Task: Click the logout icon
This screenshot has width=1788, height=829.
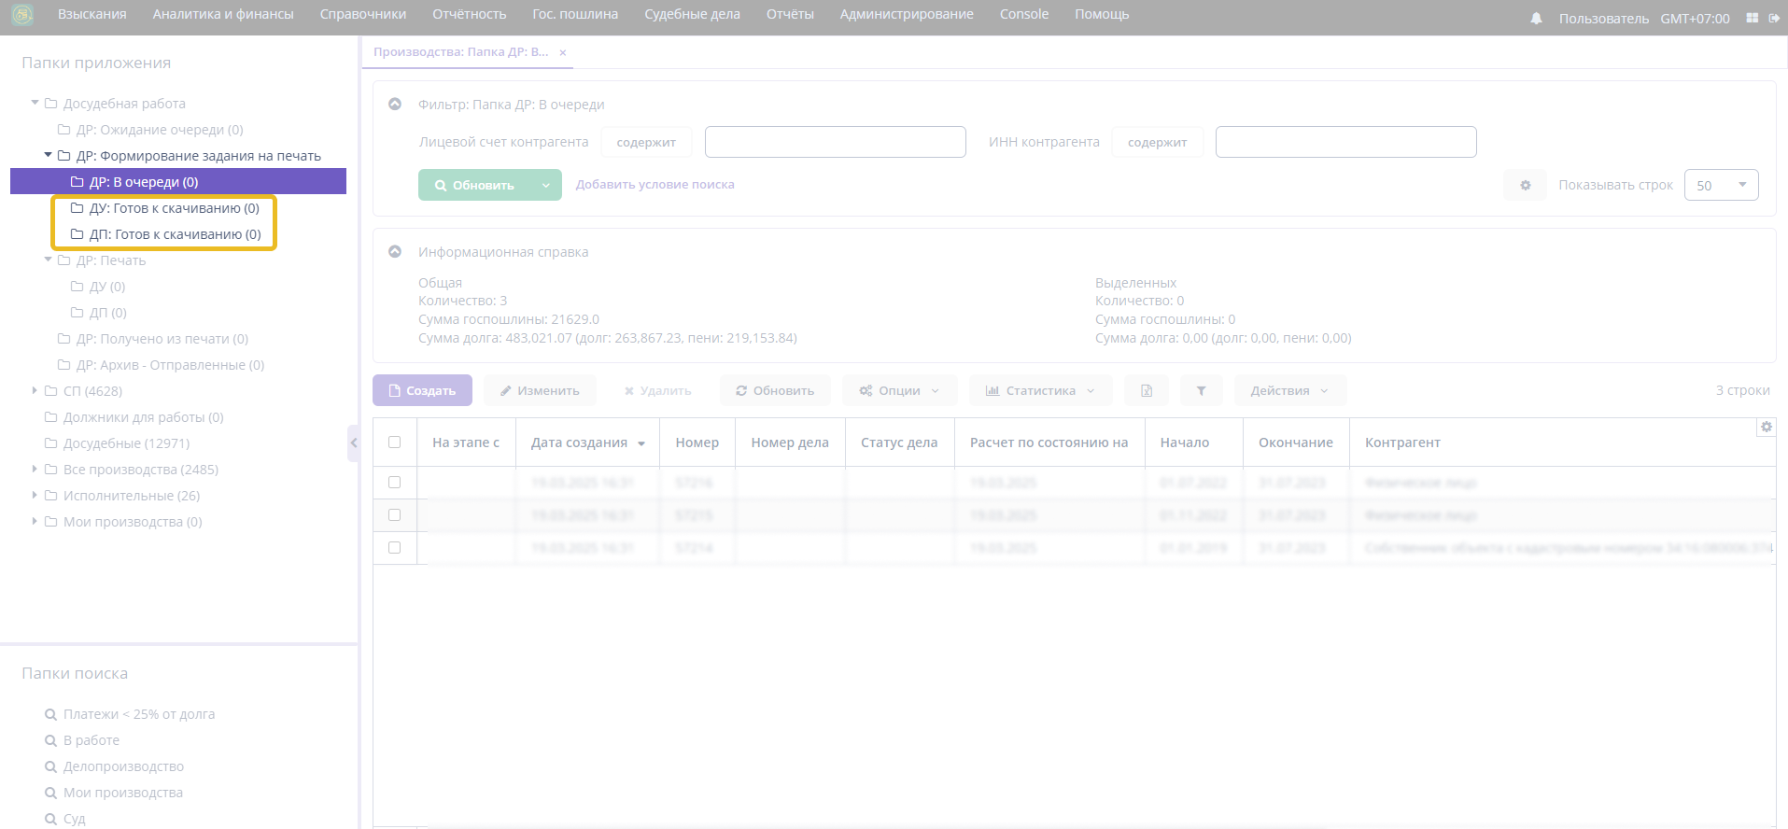Action: coord(1774,18)
